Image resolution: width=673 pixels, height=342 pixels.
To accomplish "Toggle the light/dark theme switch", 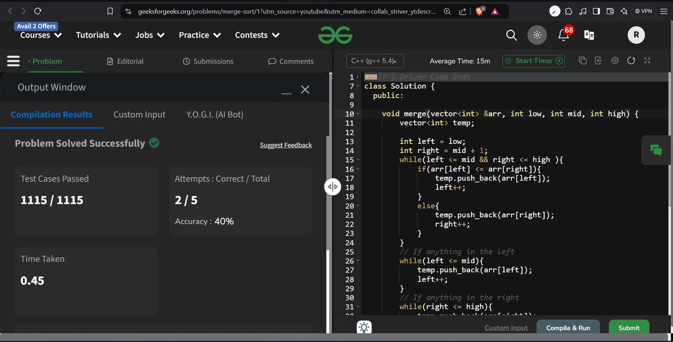I will click(x=537, y=35).
